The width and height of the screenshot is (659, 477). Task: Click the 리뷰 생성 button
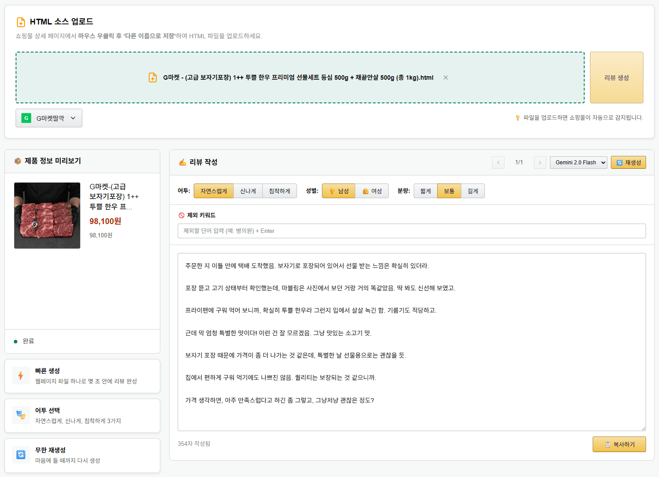(x=616, y=77)
